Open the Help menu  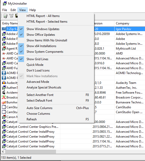pyautogui.click(x=33, y=10)
